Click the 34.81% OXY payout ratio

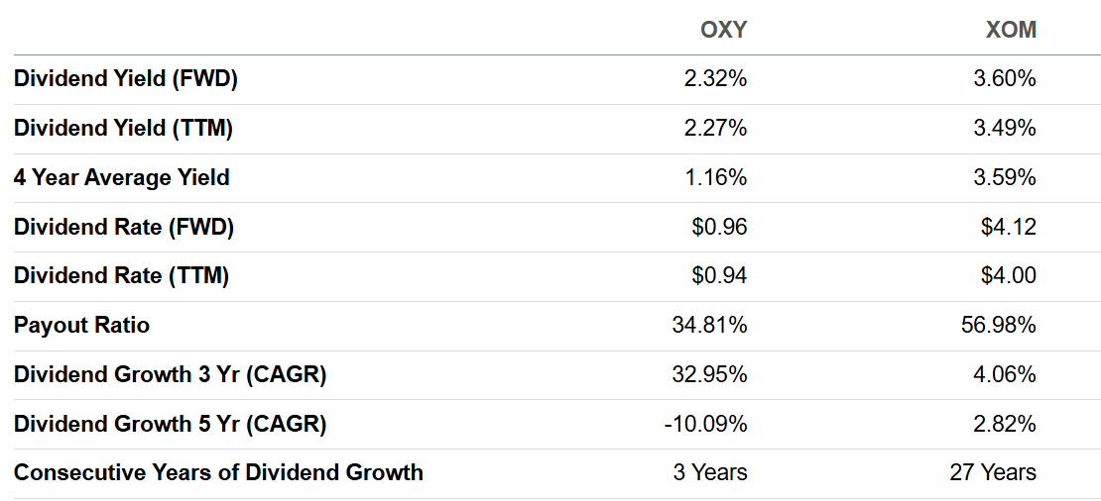(x=709, y=326)
